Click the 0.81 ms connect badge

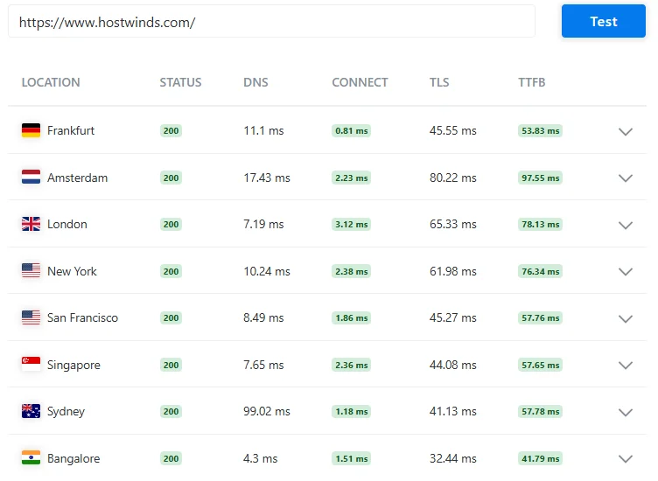click(x=351, y=131)
